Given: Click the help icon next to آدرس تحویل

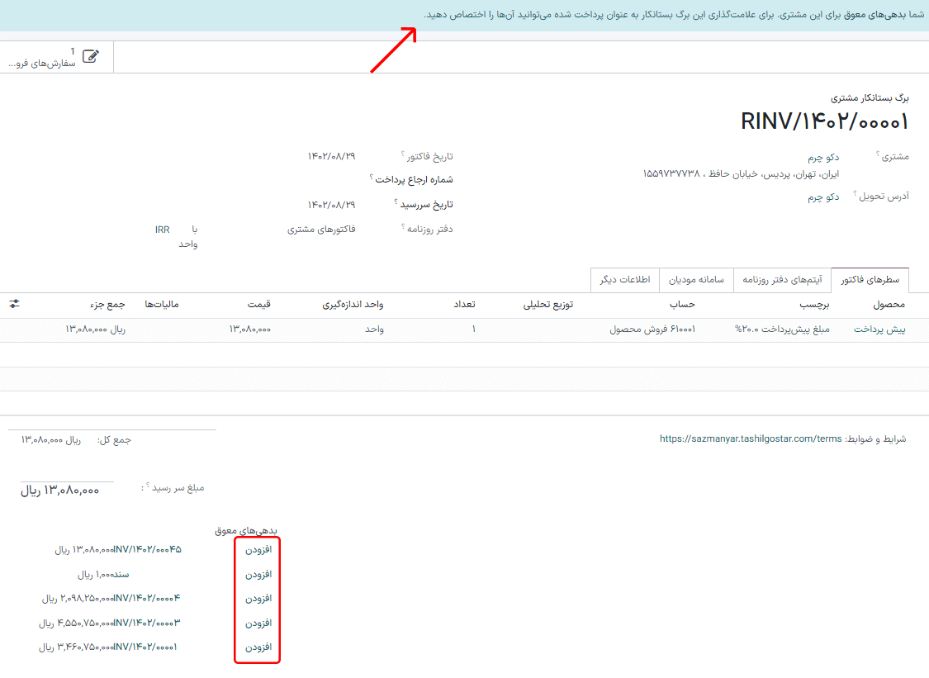Looking at the screenshot, I should (855, 193).
